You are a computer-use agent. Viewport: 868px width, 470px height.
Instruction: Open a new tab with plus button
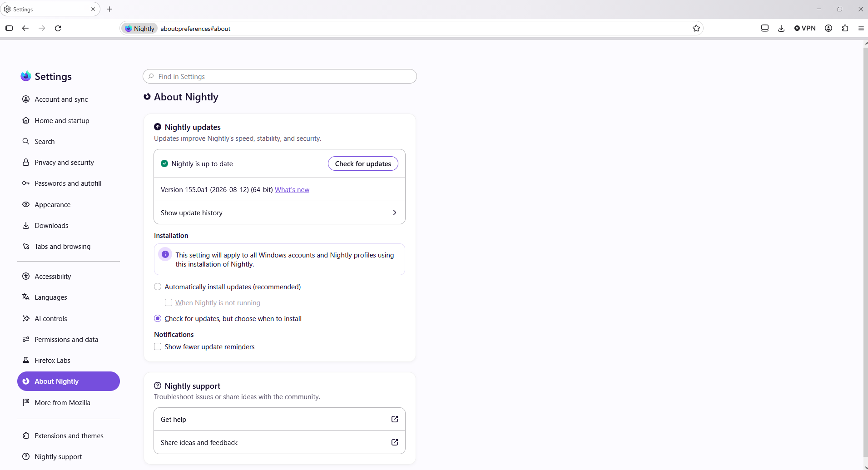click(x=109, y=9)
